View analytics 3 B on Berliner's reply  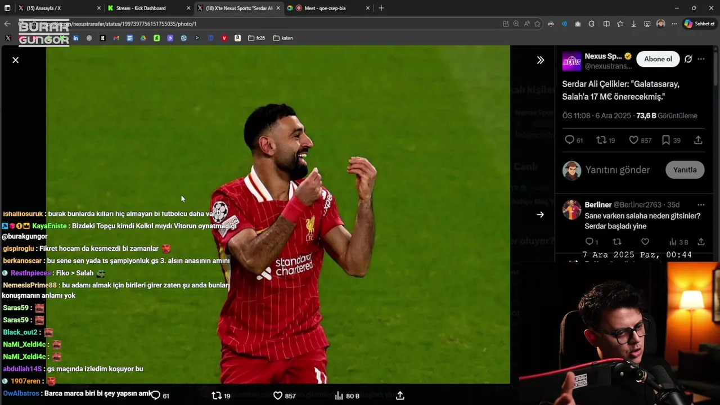(x=678, y=242)
